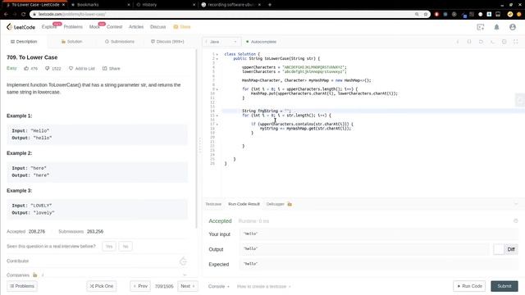The image size is (525, 295).
Task: Switch to the Solution tab
Action: pos(71,42)
